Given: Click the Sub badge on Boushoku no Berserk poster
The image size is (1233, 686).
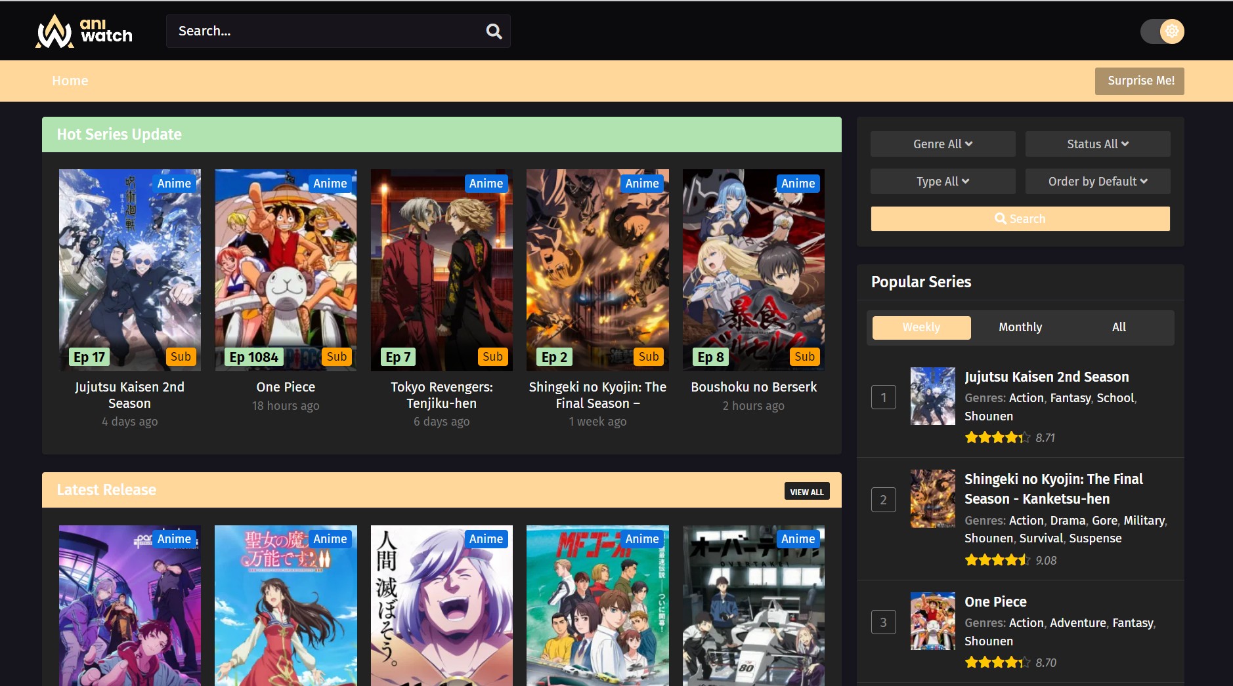Looking at the screenshot, I should point(804,356).
